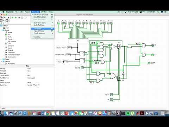Image resolution: width=169 pixels, height=127 pixels.
Task: Add a square input pin from toolbar
Action: [x=12, y=18]
